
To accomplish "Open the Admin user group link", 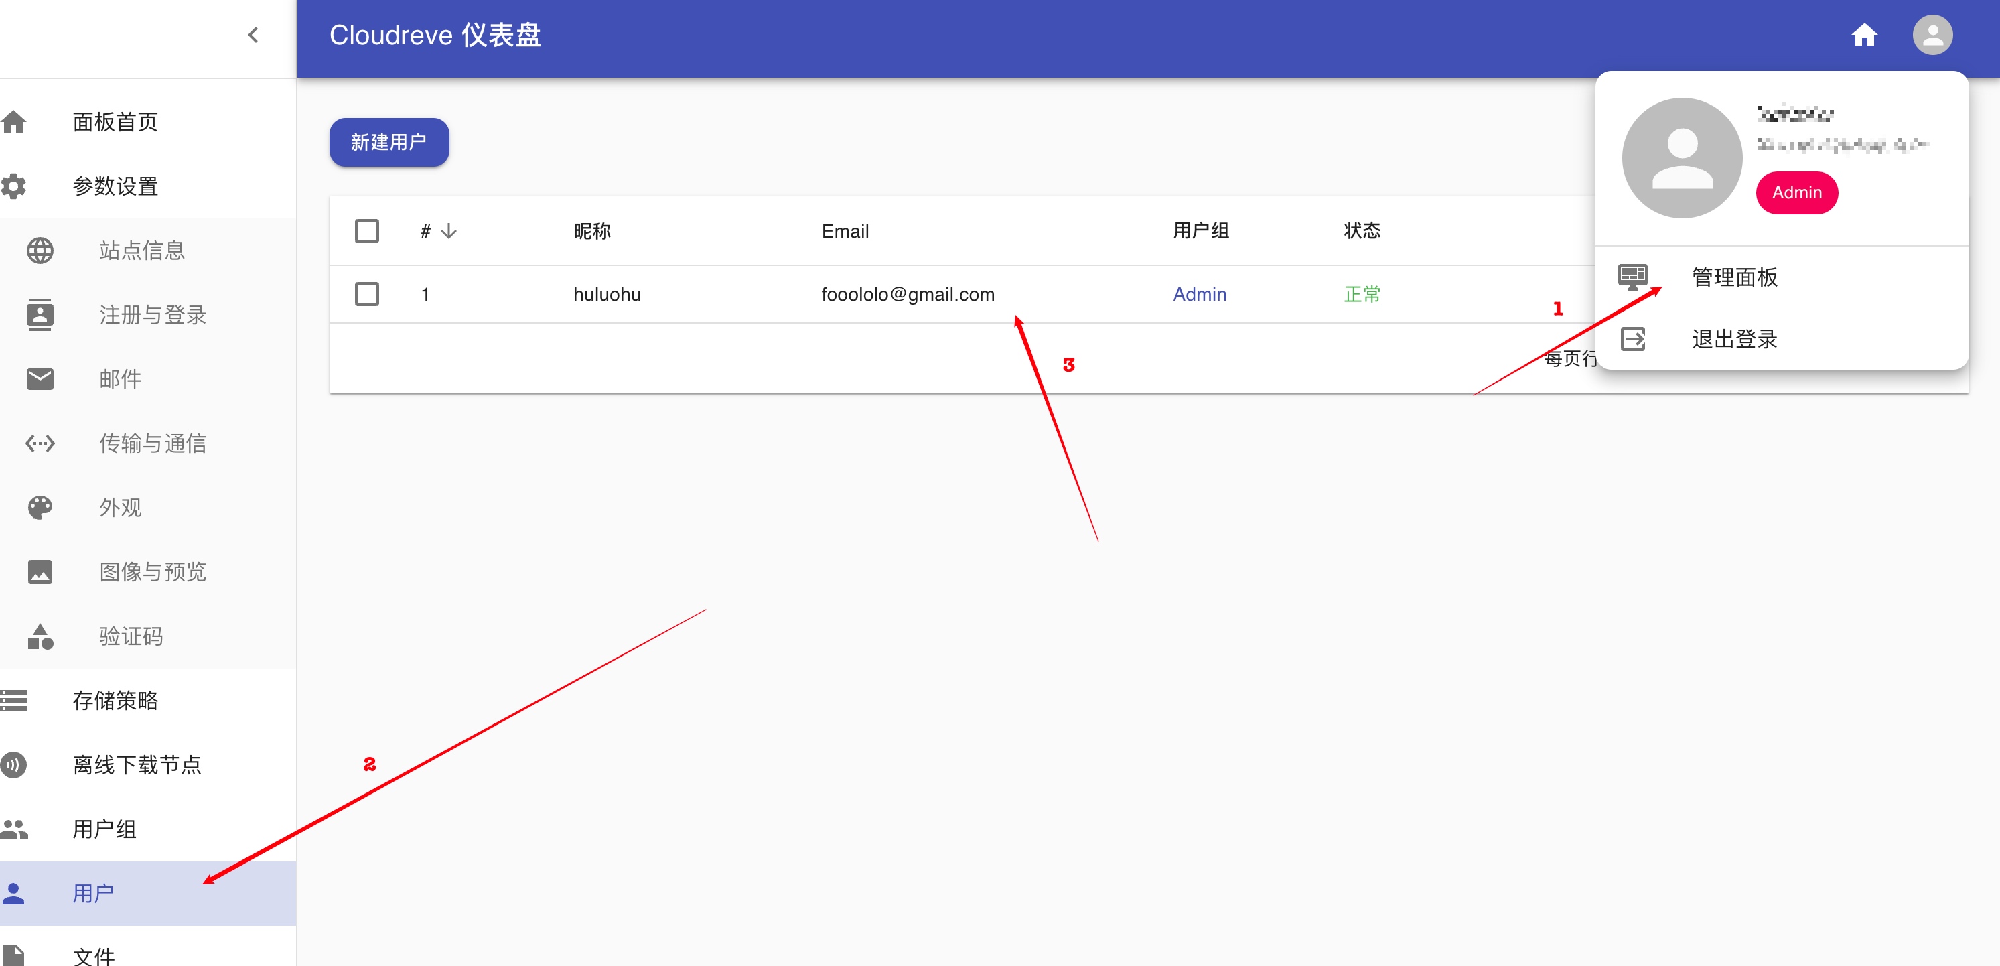I will pyautogui.click(x=1199, y=294).
